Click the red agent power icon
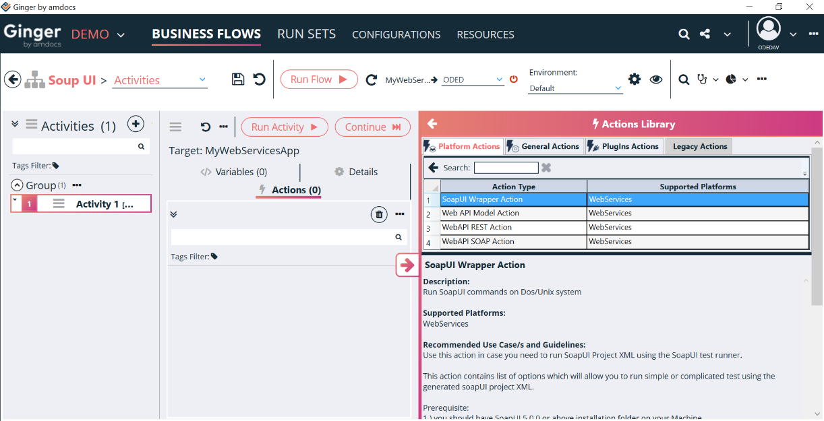 514,79
